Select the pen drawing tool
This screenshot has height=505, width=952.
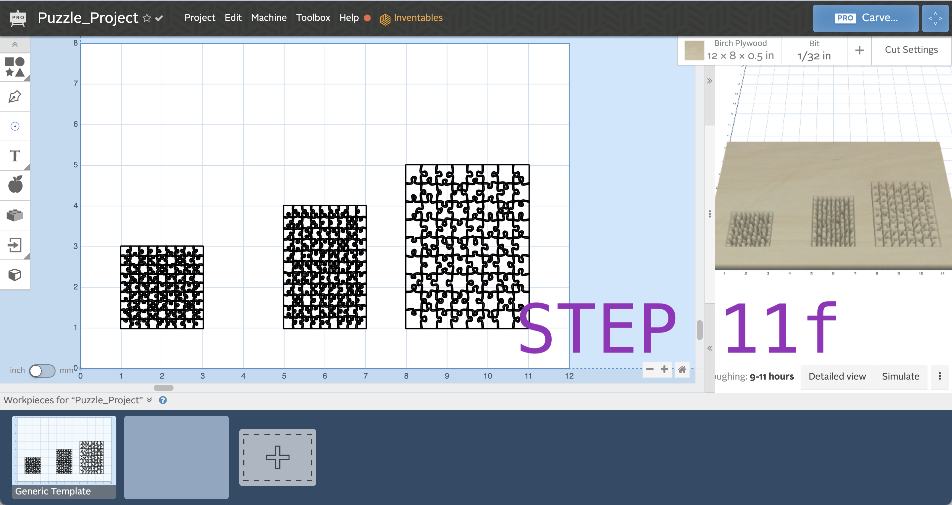[15, 96]
